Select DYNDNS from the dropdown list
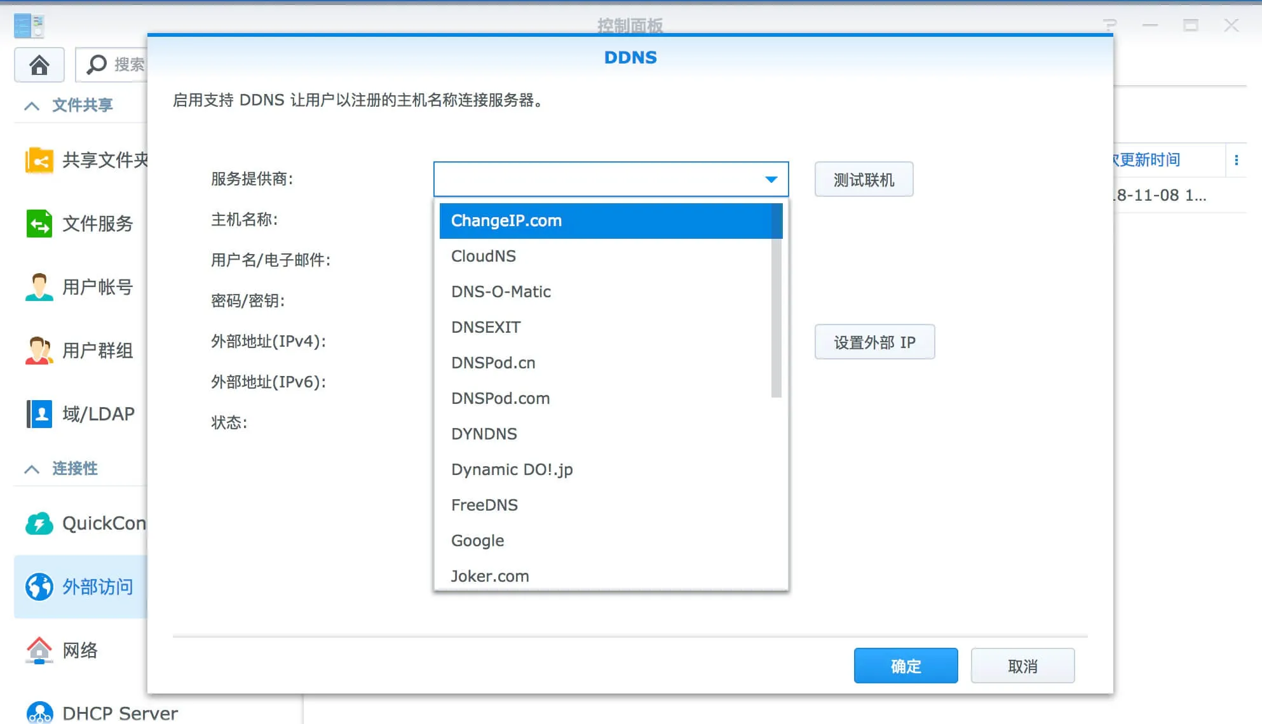 click(484, 434)
